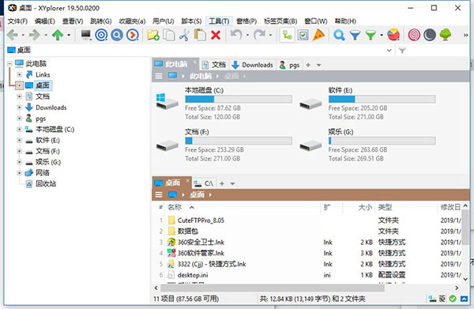Cut with the scissors icon

pyautogui.click(x=184, y=35)
